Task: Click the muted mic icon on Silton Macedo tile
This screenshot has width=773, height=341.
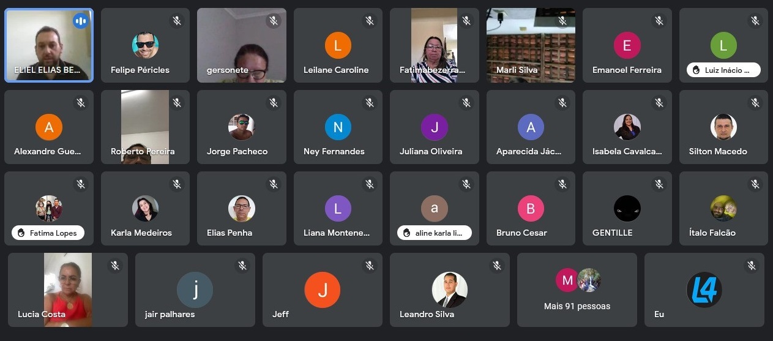Action: pyautogui.click(x=755, y=102)
